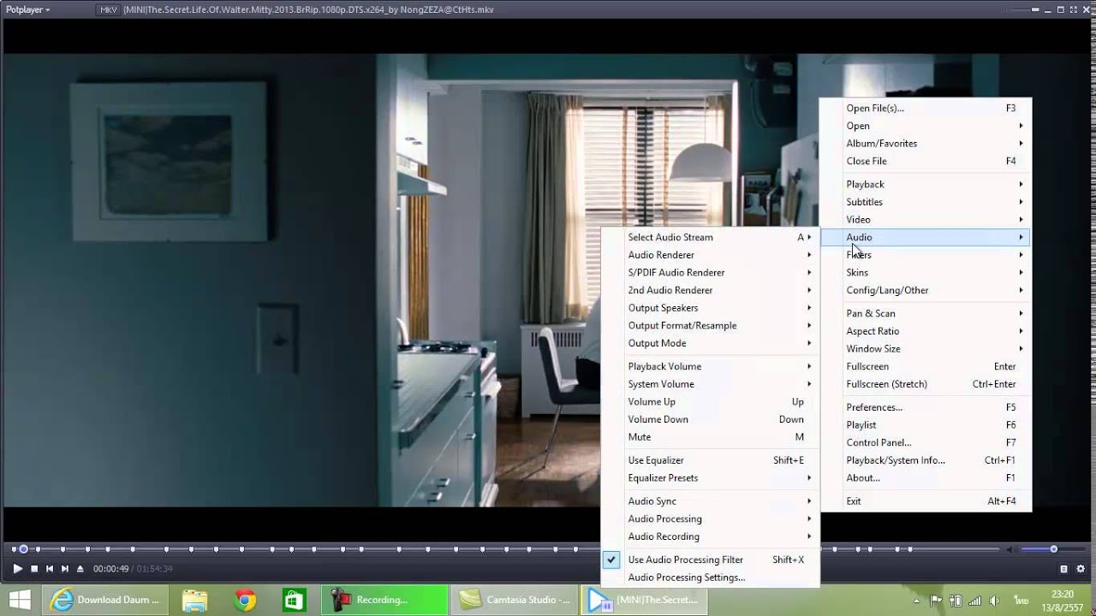Image resolution: width=1096 pixels, height=616 pixels.
Task: Open the Audio Sync submenu
Action: (710, 501)
